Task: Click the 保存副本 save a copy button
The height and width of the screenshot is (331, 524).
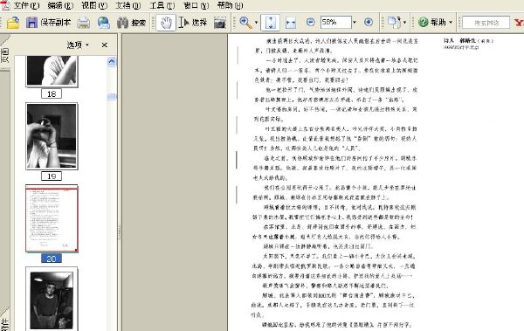Action: [48, 23]
